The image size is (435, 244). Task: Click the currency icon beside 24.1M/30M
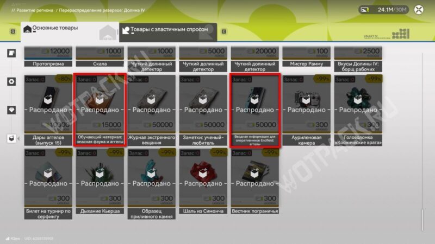point(365,10)
